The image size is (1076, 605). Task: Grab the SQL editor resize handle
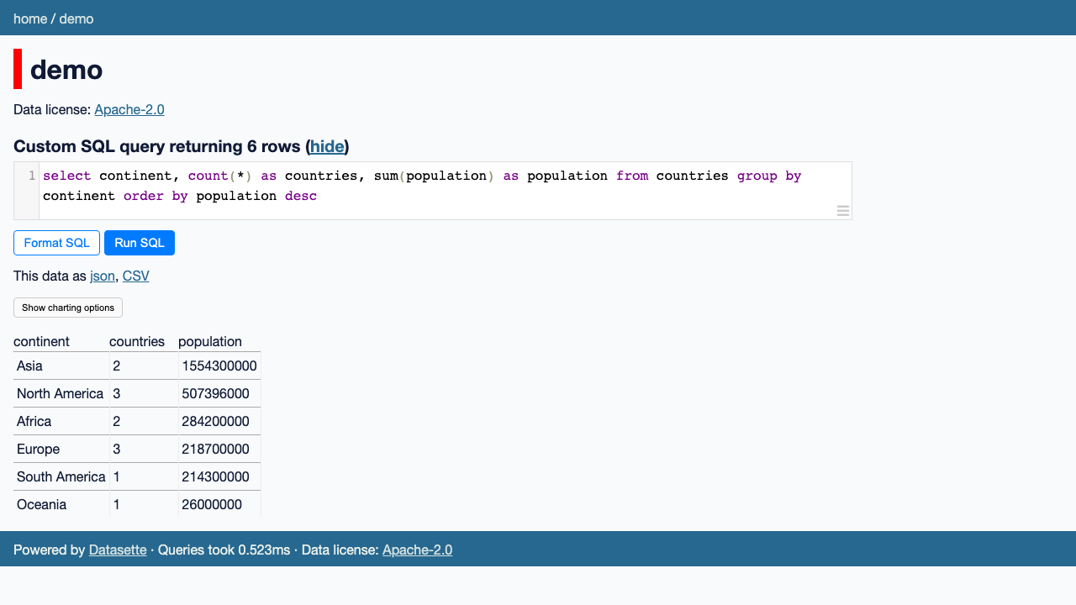pyautogui.click(x=842, y=211)
